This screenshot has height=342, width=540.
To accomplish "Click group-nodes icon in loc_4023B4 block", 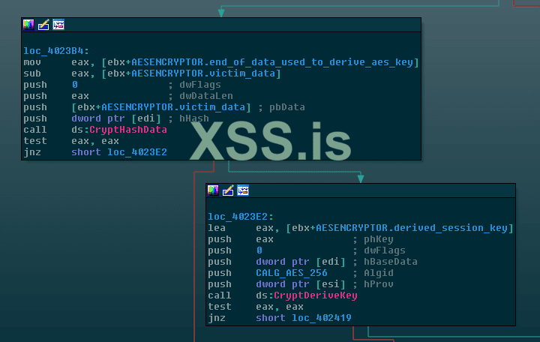I will pos(58,25).
